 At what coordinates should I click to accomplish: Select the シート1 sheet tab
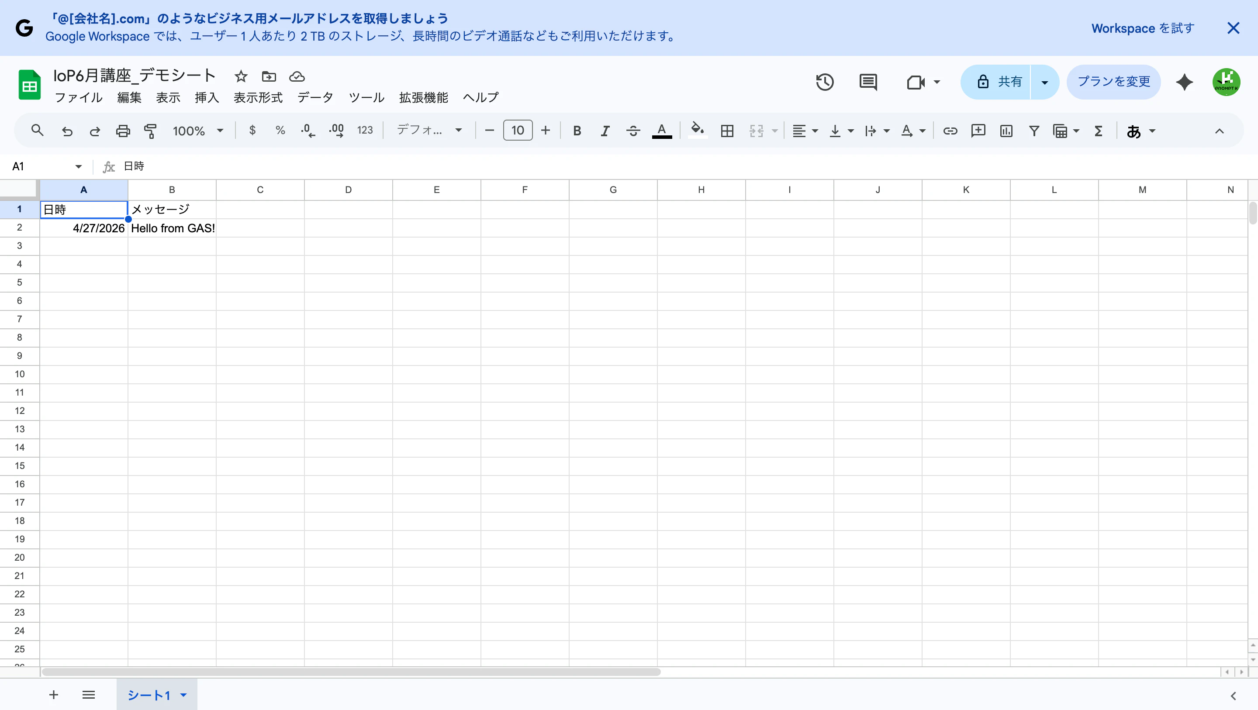tap(156, 695)
